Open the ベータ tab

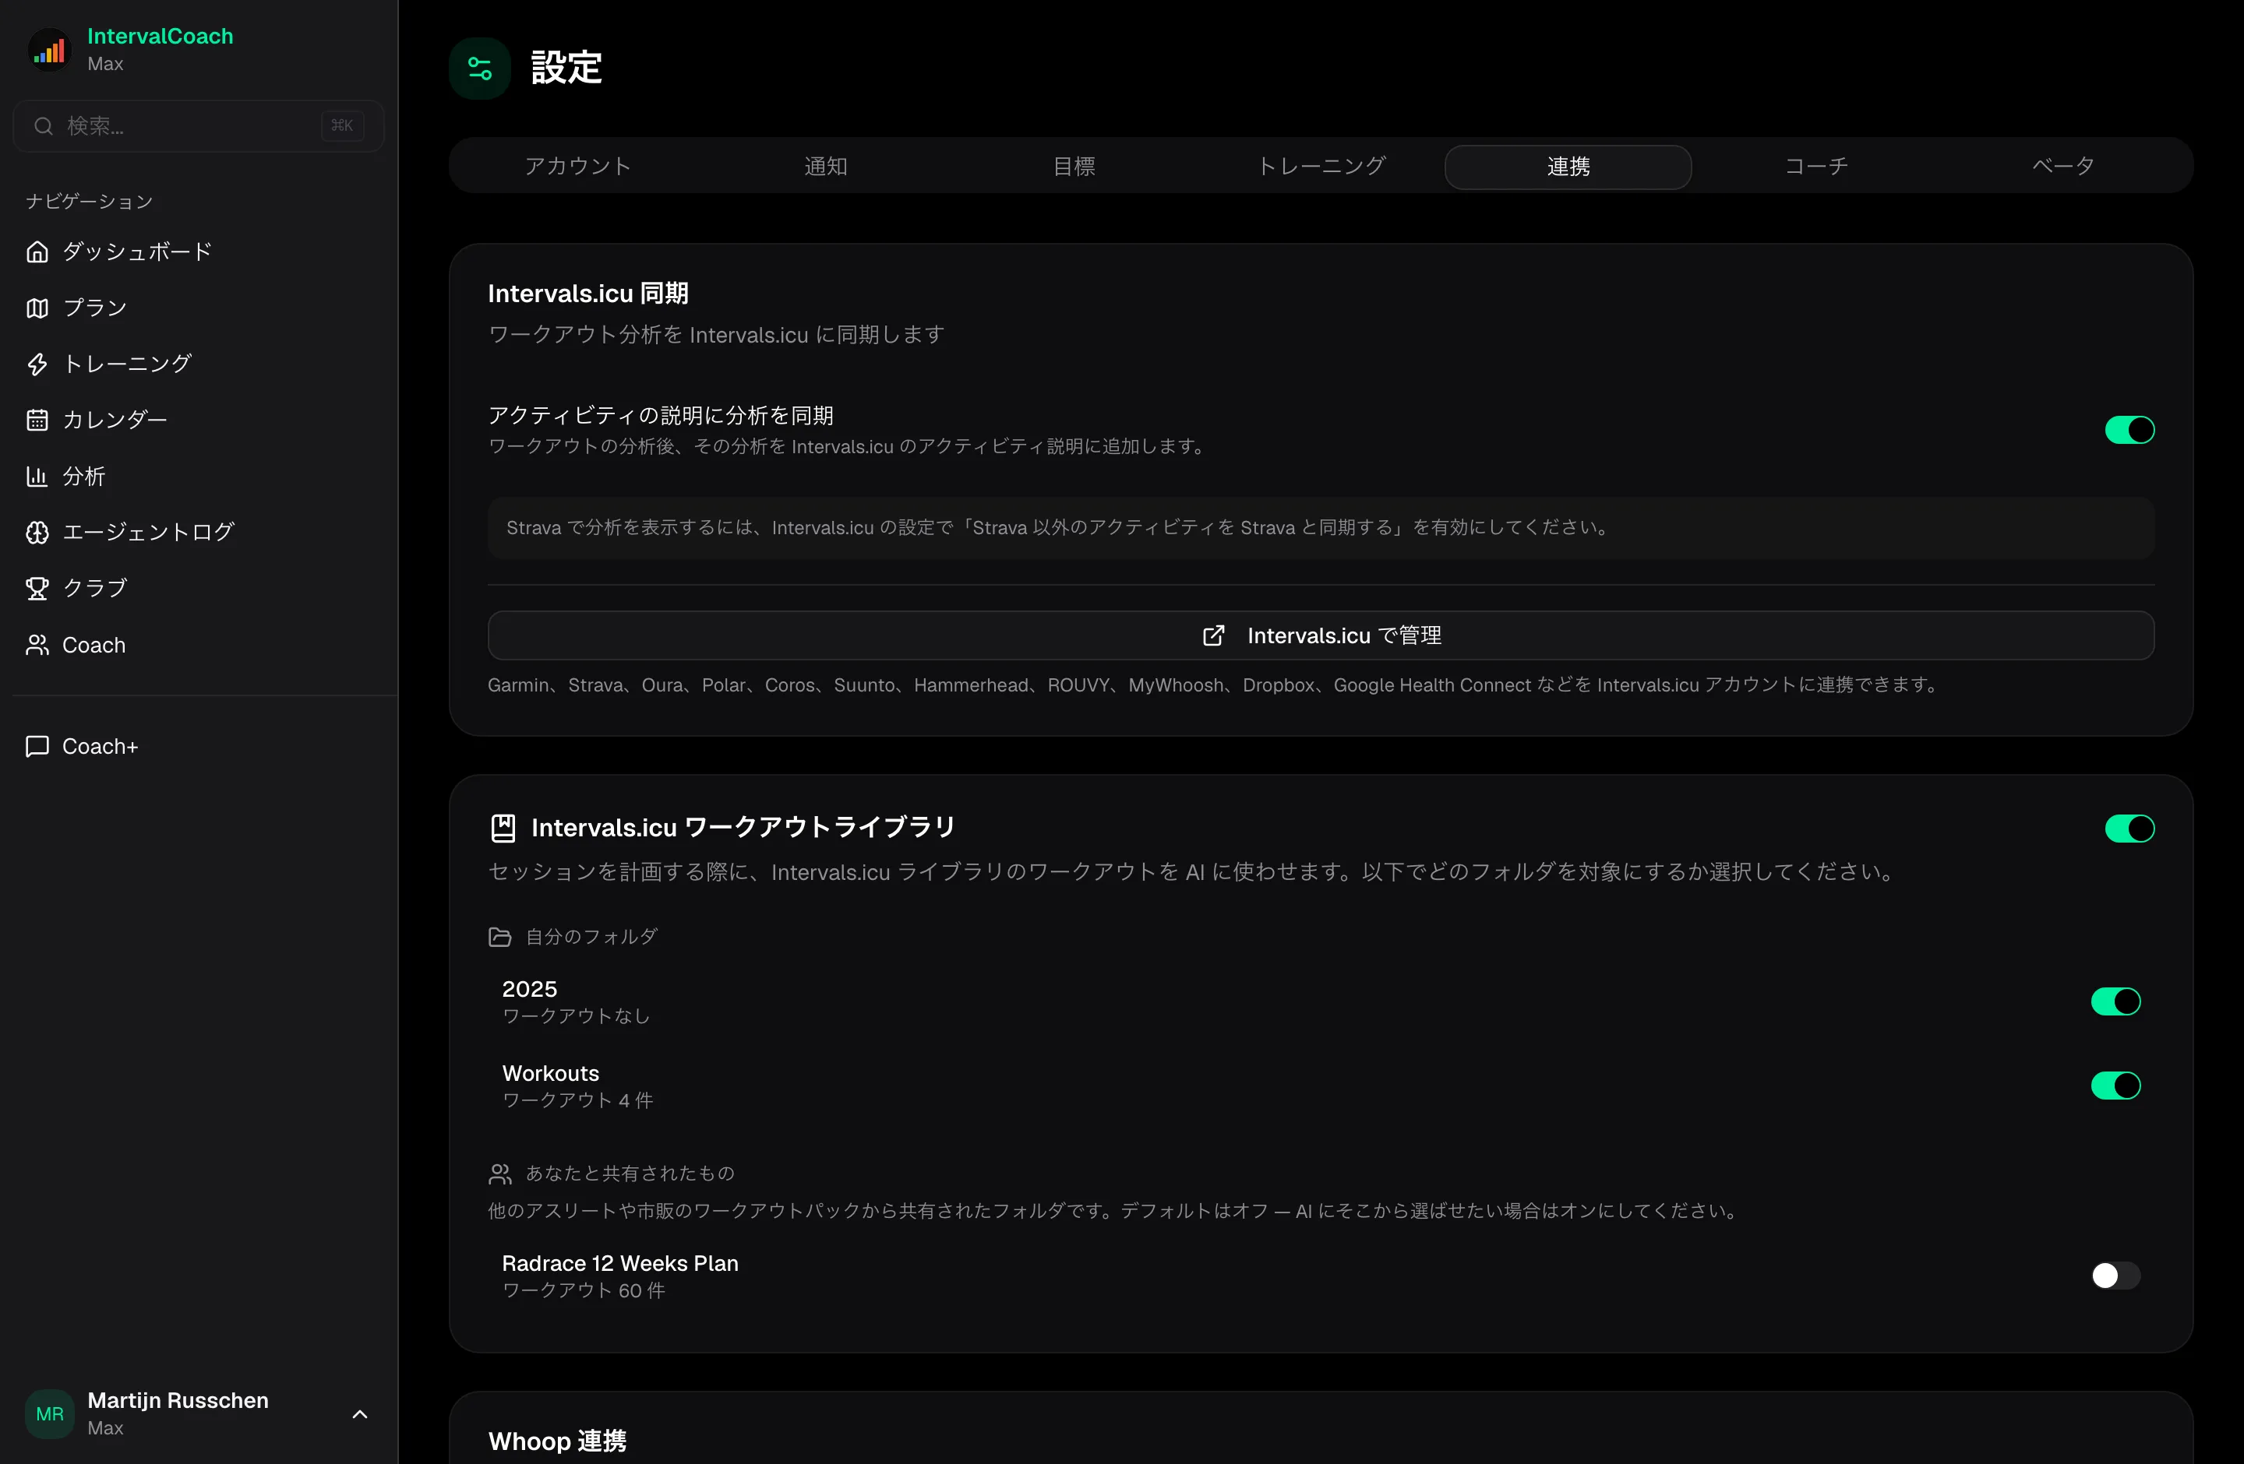(2063, 167)
